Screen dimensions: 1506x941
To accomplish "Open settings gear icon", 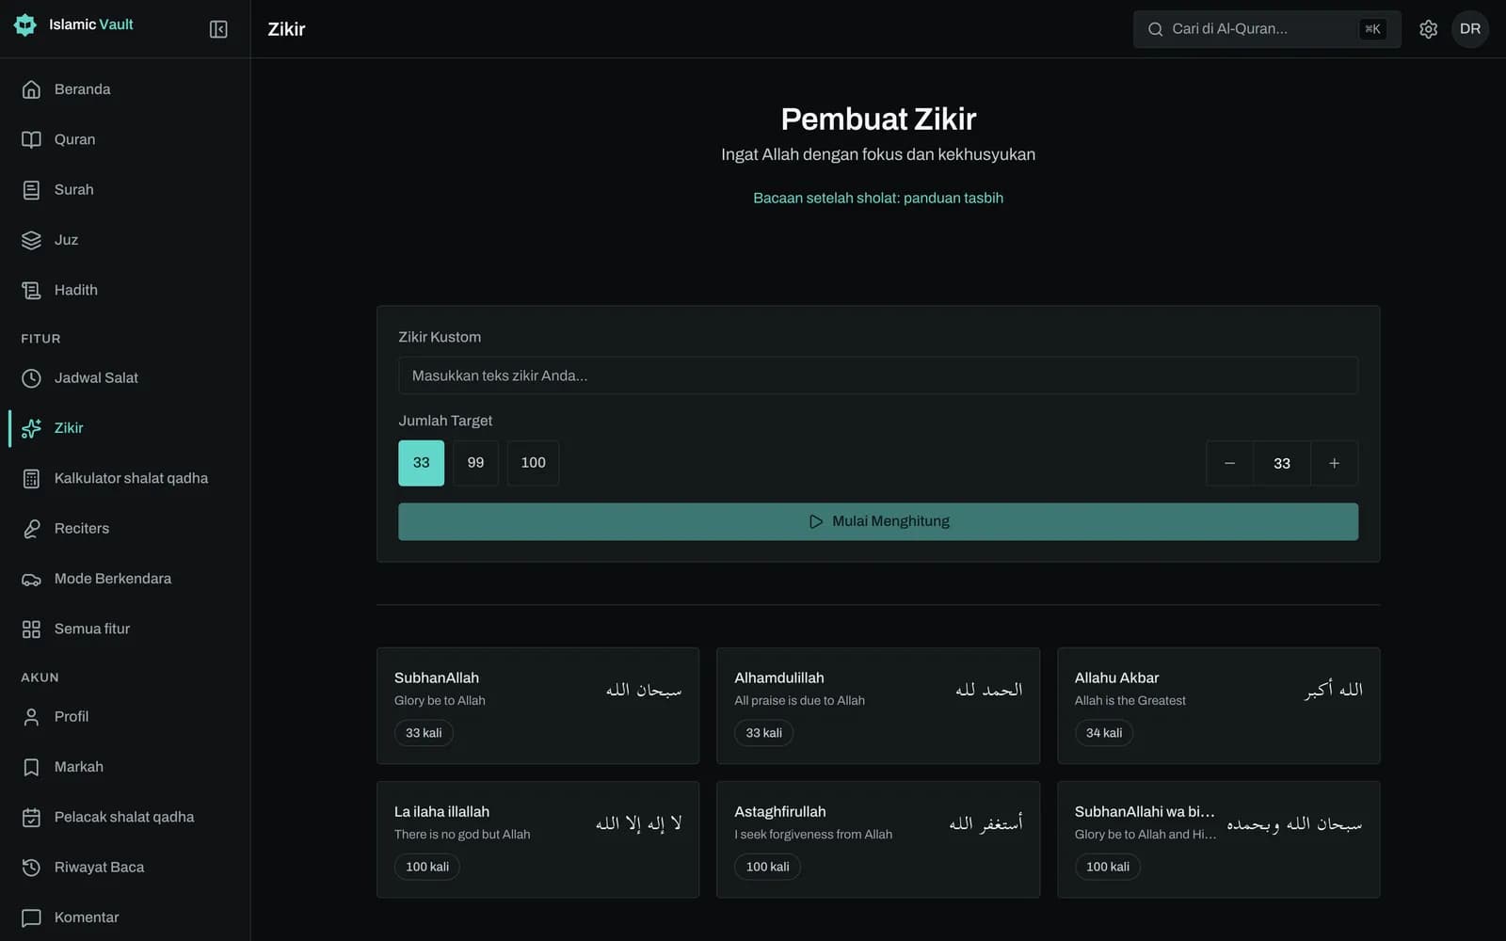I will coord(1428,29).
